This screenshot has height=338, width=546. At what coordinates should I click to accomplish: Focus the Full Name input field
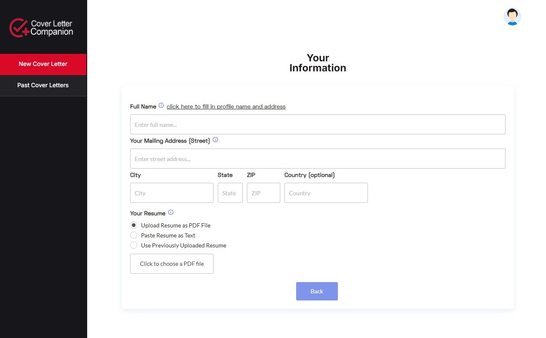317,124
